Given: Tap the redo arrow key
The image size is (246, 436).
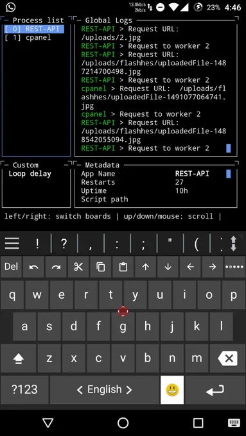Looking at the screenshot, I should [x=56, y=267].
